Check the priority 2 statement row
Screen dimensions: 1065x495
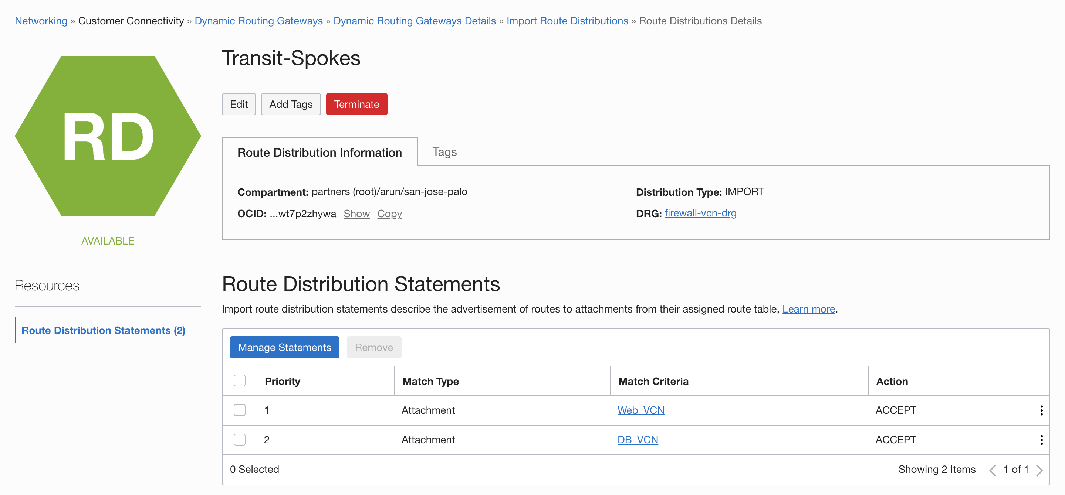coord(239,440)
